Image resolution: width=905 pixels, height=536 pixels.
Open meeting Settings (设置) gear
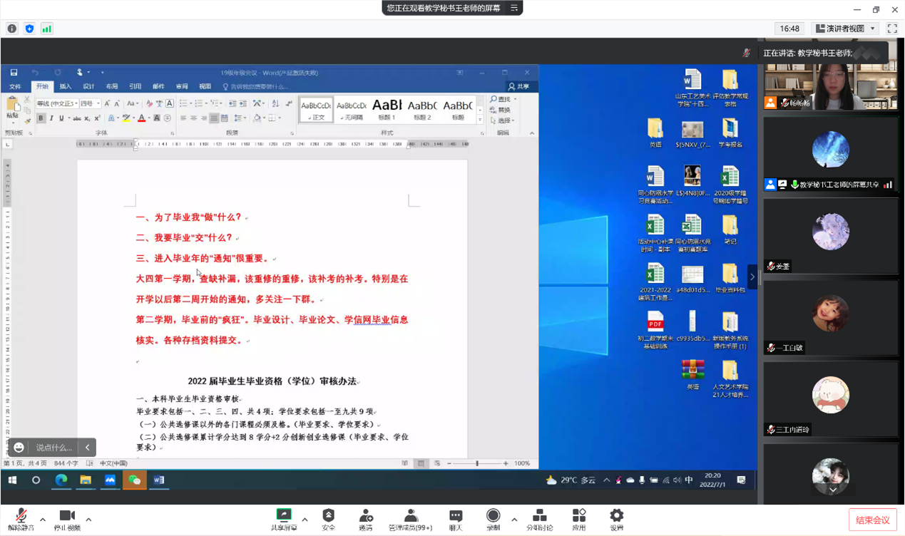(617, 518)
